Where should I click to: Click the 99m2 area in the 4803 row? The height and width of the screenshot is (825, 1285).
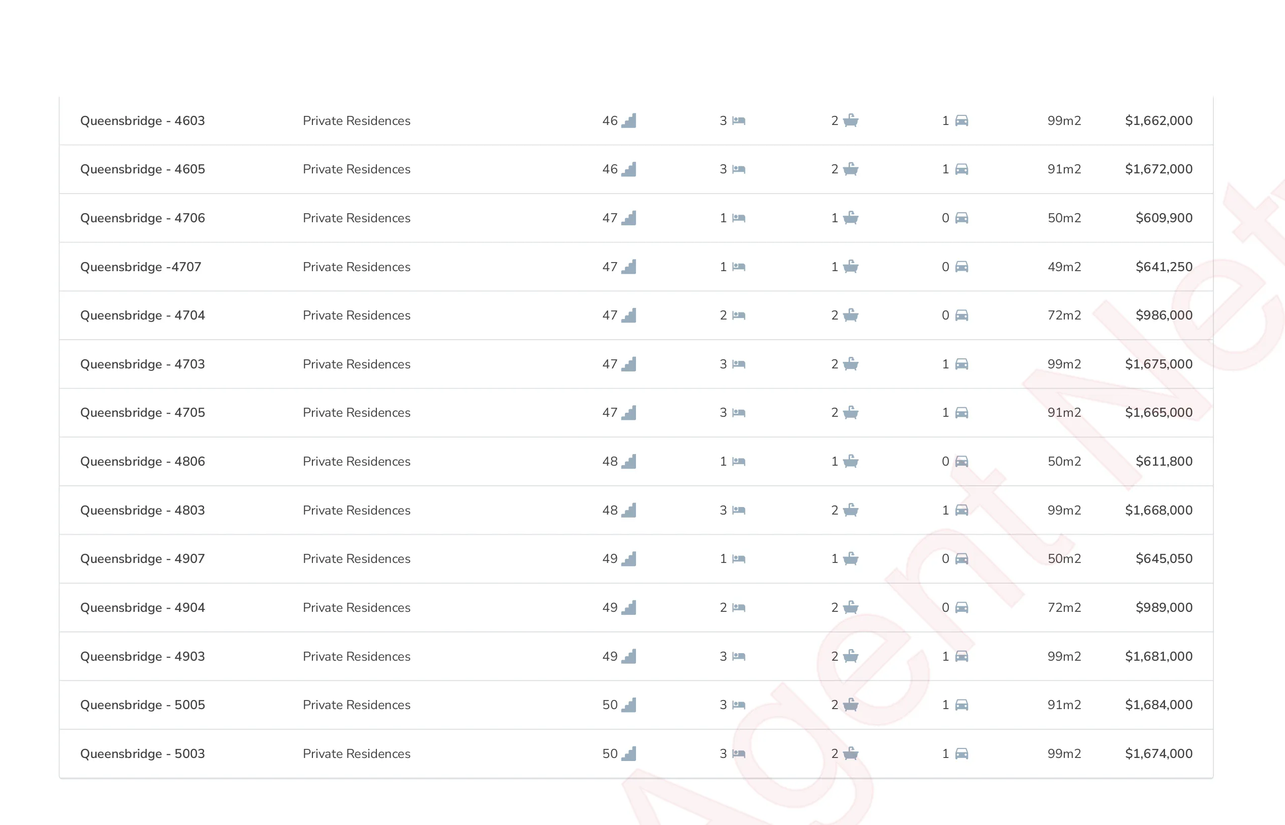point(1064,510)
